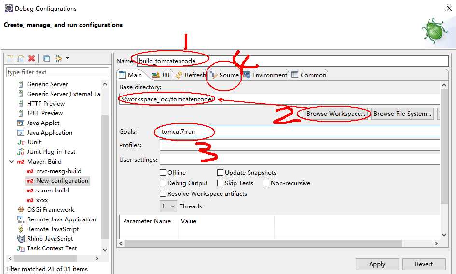Open the Common tab
The height and width of the screenshot is (274, 456).
308,75
